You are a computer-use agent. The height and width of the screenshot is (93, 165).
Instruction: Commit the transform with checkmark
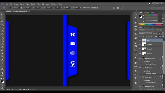tap(121, 8)
